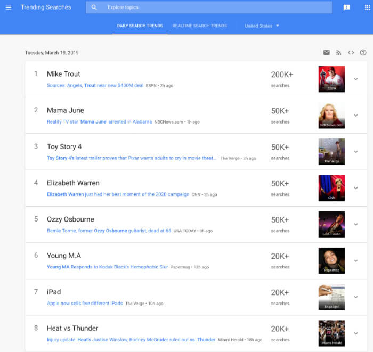Select the Ozzy Osbourne title

[x=70, y=219]
